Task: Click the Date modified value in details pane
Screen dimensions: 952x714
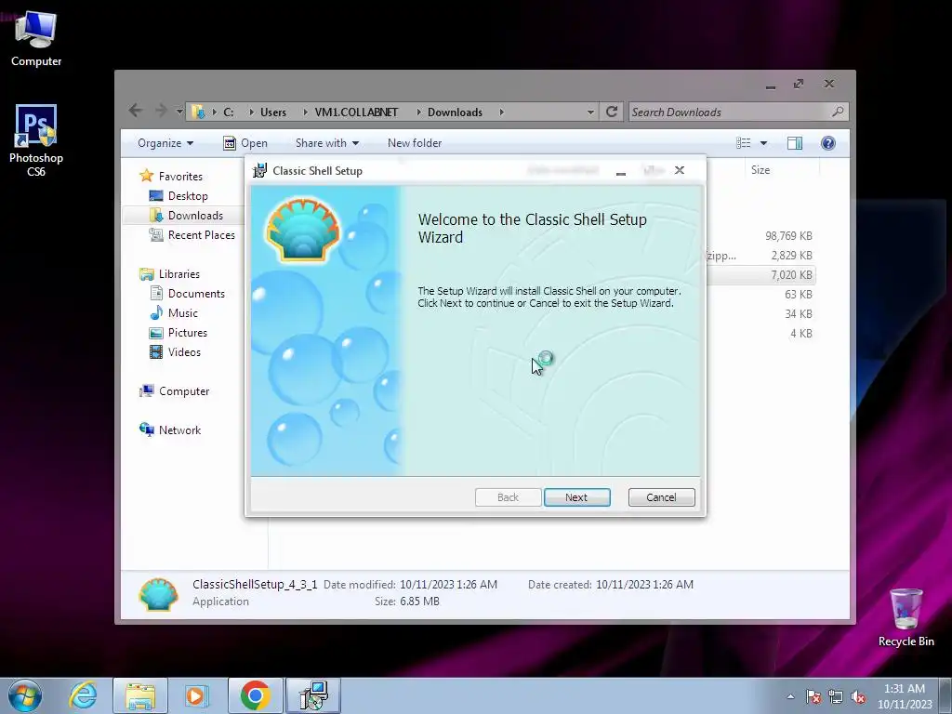Action: point(448,585)
